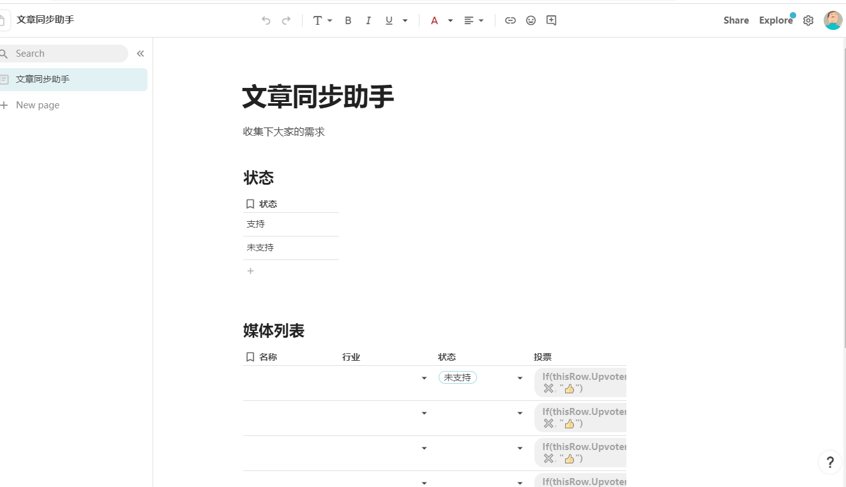The height and width of the screenshot is (487, 846).
Task: Open settings with the gear icon
Action: tap(808, 20)
